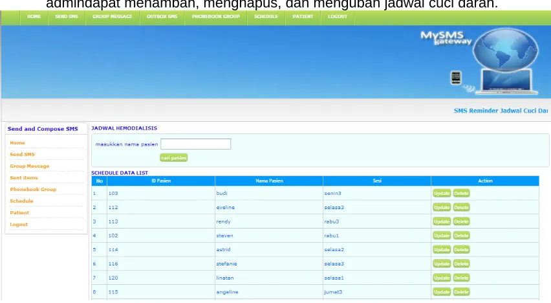Viewport: 551px width, 303px height.
Task: Click the ID Pasien column header
Action: pyautogui.click(x=161, y=181)
